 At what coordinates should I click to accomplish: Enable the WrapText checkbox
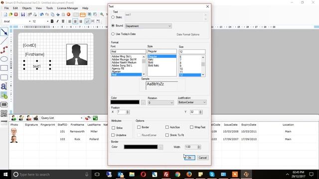191,127
